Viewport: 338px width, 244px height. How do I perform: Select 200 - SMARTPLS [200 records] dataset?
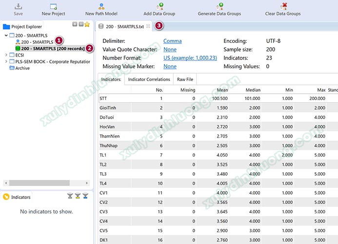52,48
